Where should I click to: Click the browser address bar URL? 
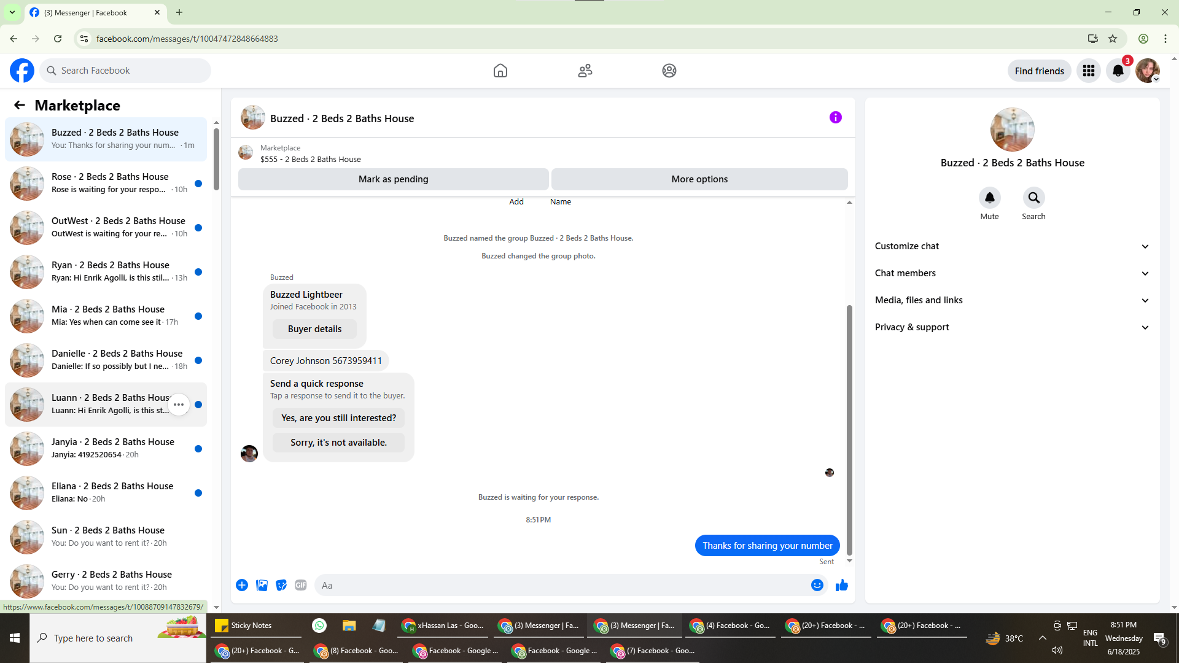tap(187, 39)
